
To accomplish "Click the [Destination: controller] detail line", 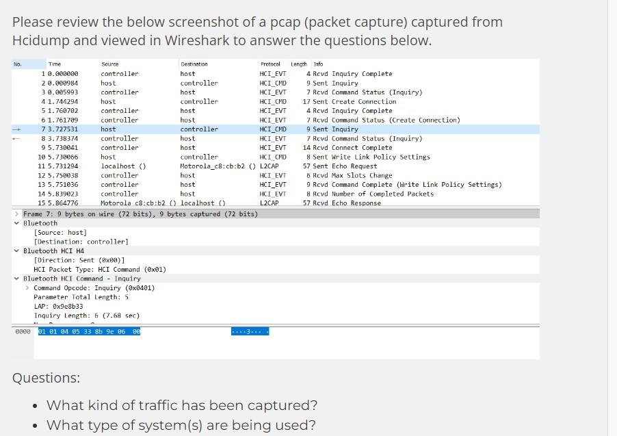I will [81, 242].
